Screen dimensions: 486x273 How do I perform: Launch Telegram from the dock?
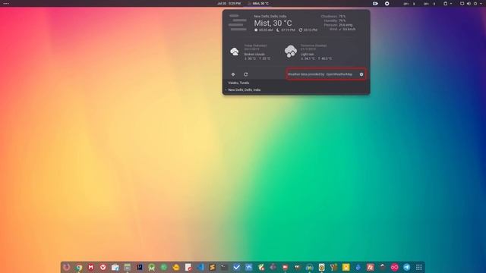[407, 267]
